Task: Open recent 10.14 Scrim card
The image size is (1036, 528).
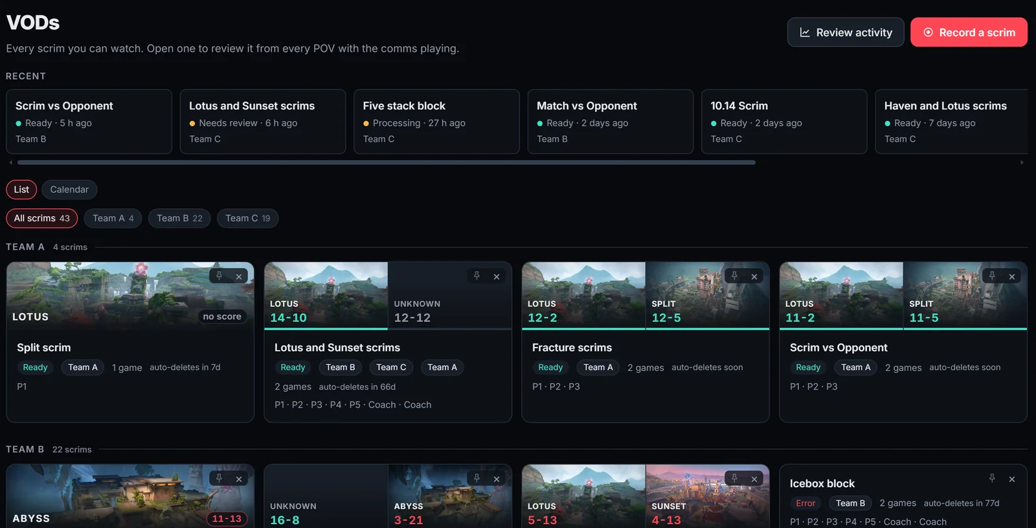Action: pos(784,122)
